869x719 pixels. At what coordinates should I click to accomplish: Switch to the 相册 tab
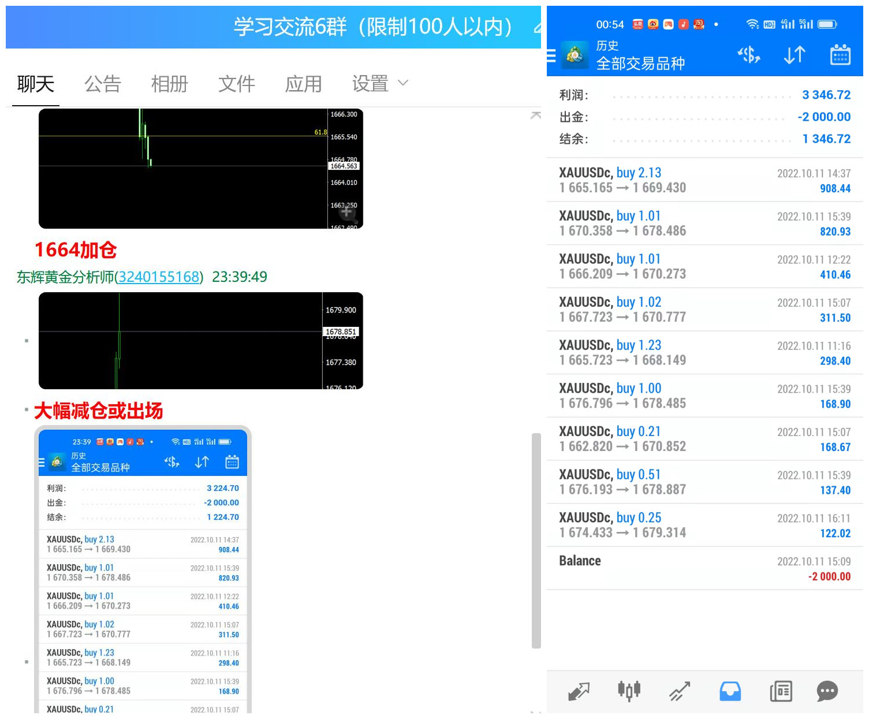tap(170, 84)
